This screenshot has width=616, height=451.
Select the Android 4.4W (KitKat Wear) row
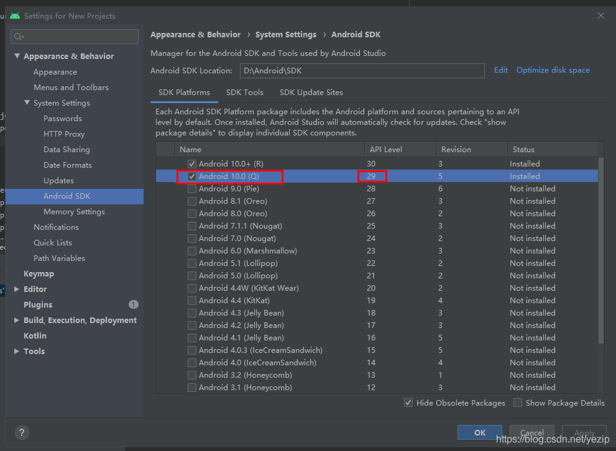point(377,288)
